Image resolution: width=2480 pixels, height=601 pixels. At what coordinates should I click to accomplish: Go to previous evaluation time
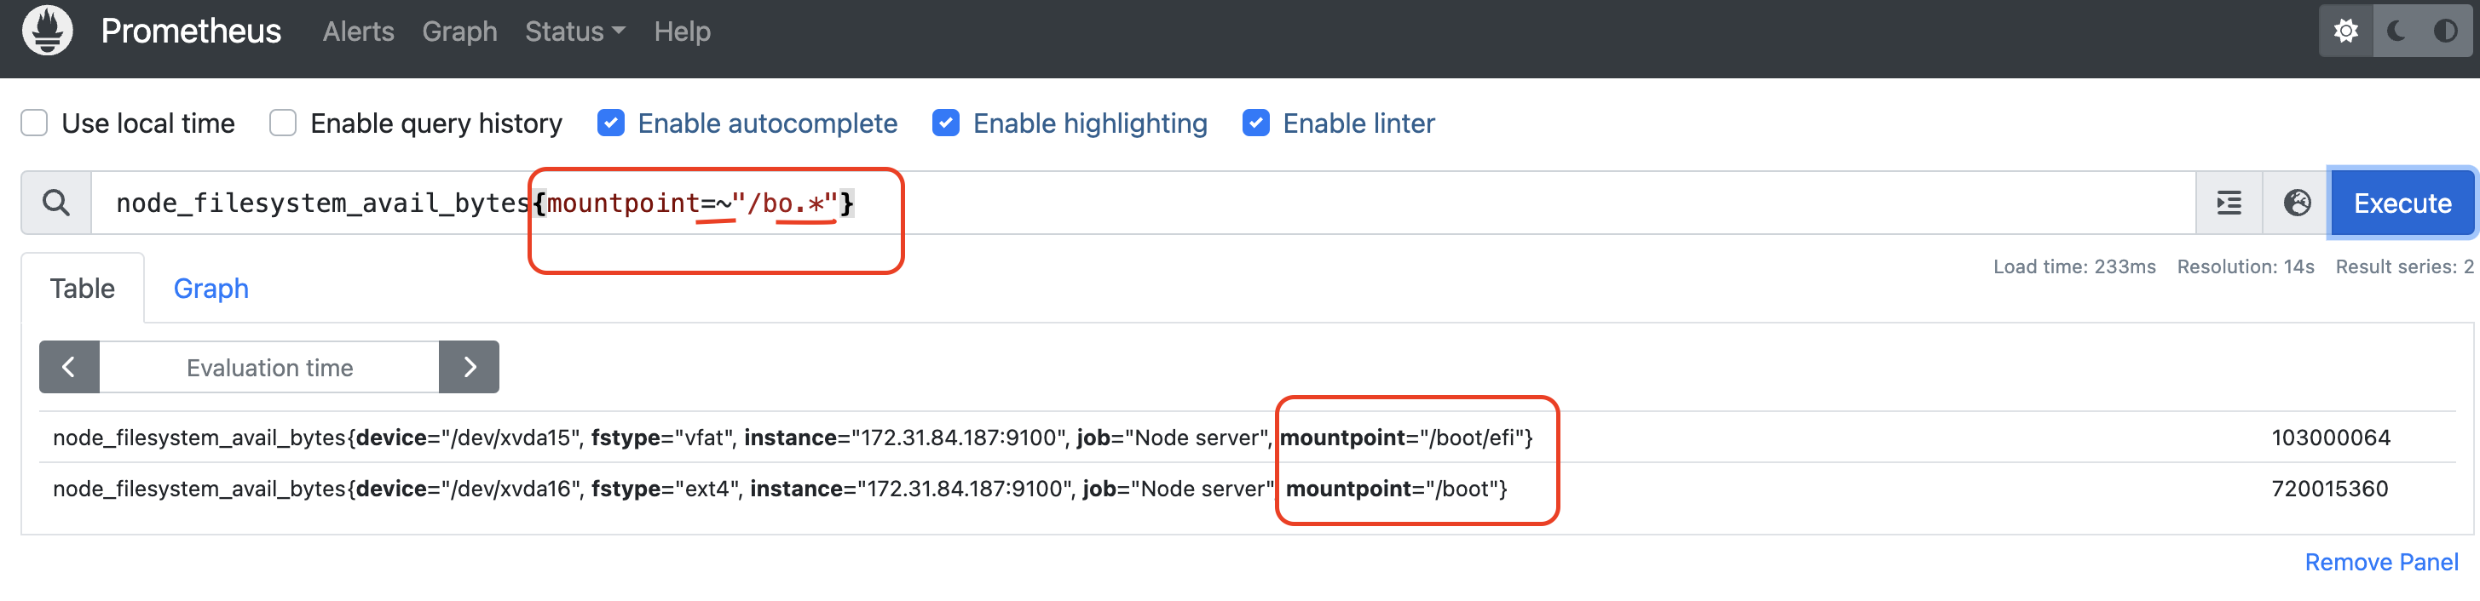[69, 368]
